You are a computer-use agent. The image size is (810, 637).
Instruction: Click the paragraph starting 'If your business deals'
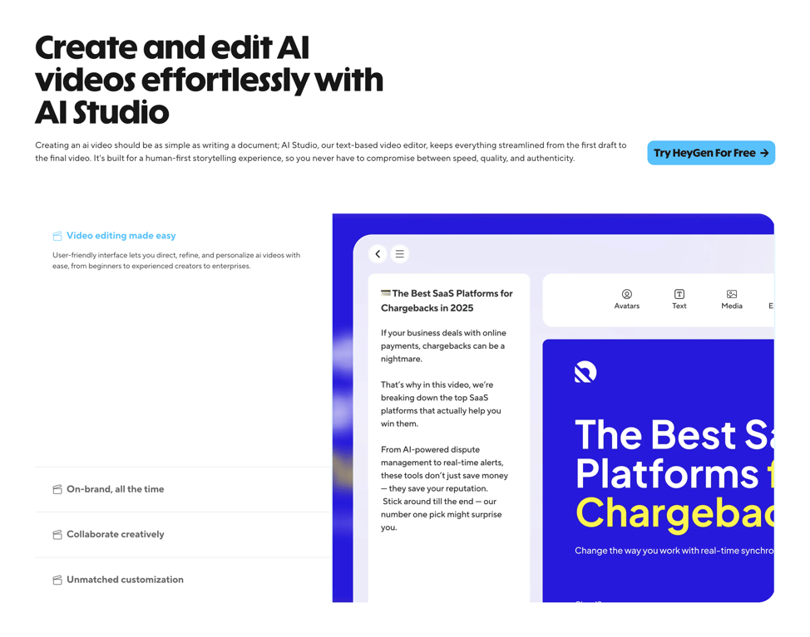pos(444,346)
